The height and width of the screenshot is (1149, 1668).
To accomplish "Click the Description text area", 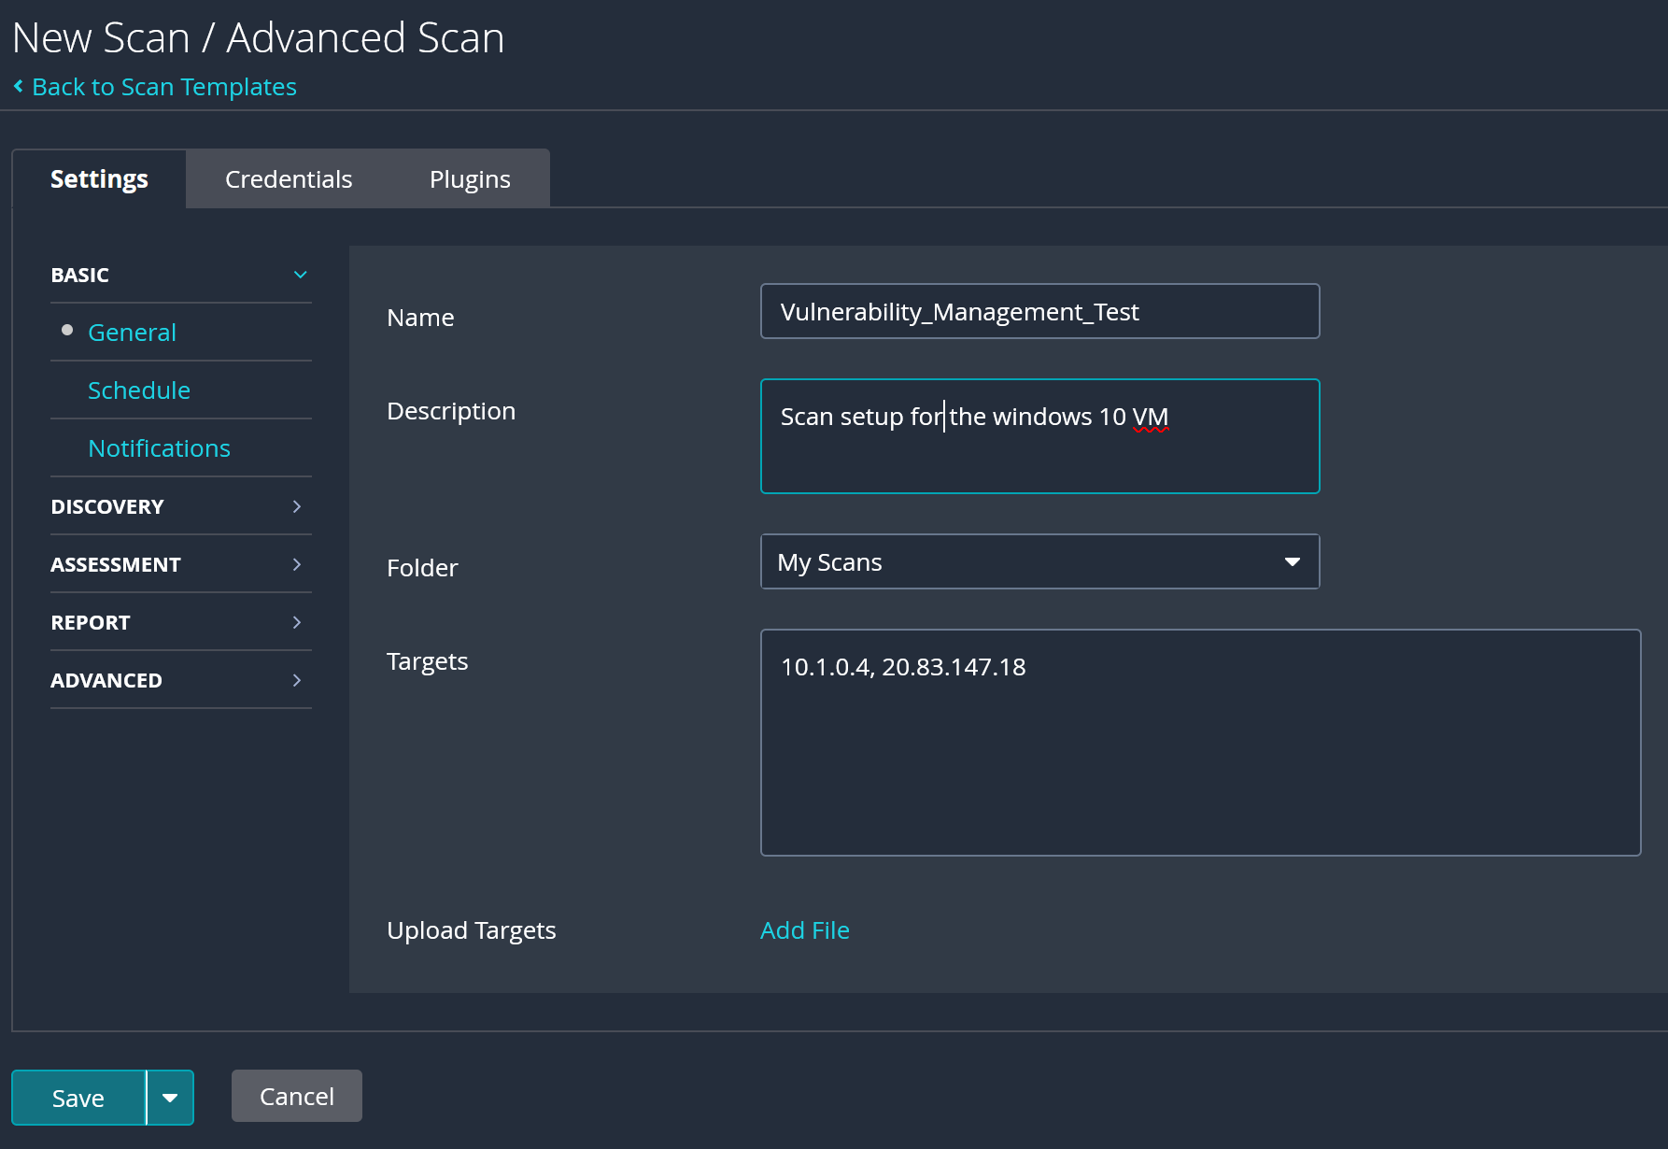I will tap(1039, 436).
